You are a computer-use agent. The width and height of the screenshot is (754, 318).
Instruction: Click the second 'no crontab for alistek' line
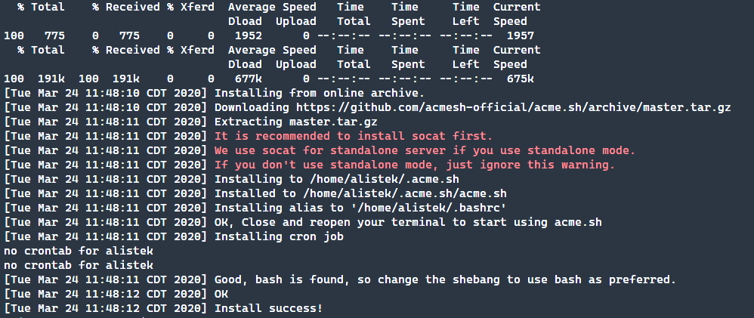point(79,265)
